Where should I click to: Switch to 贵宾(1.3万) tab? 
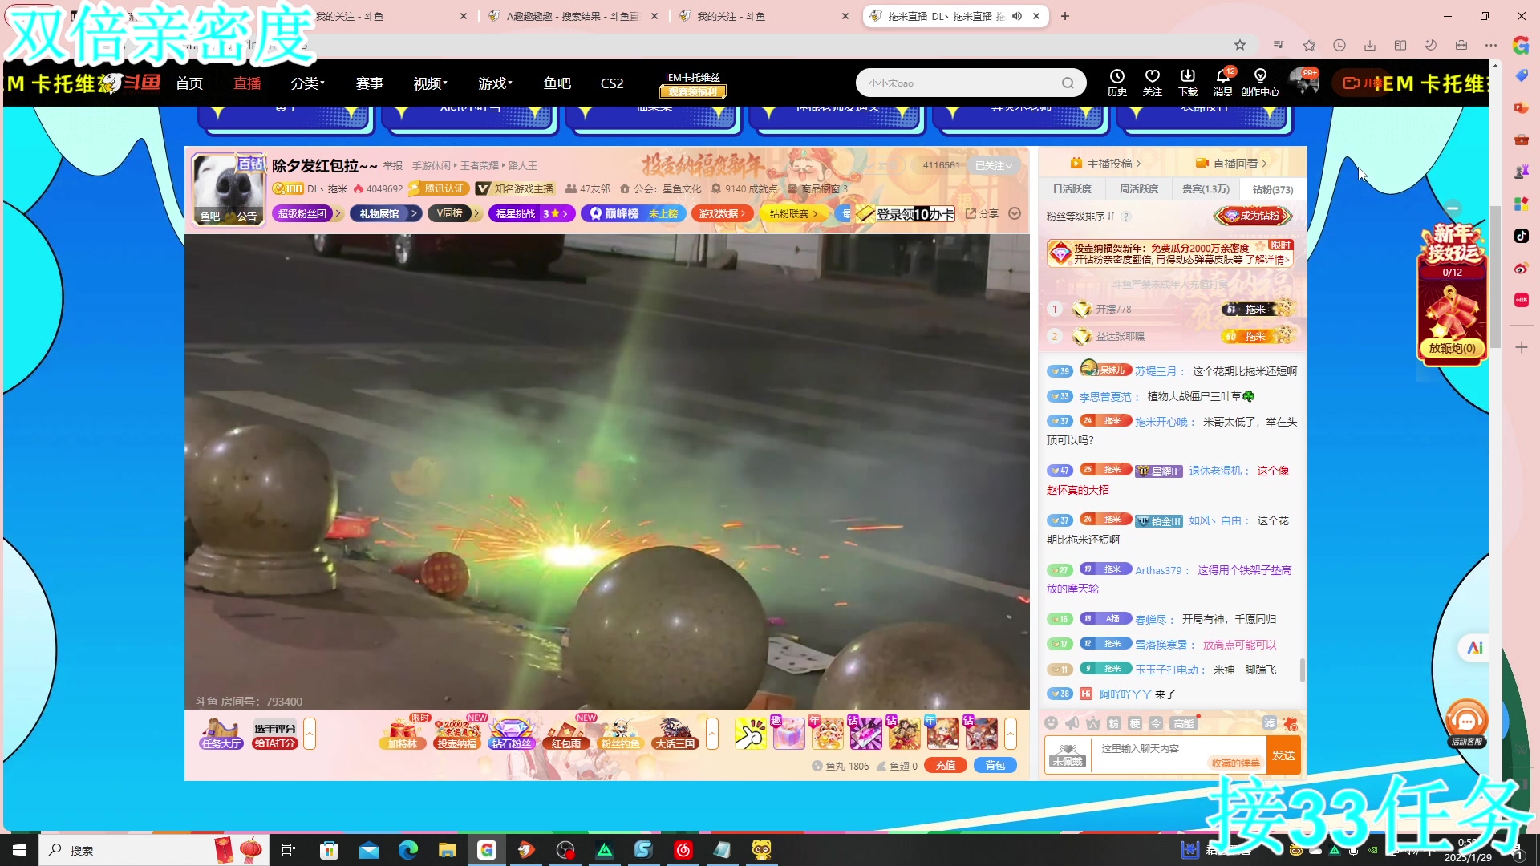pos(1206,189)
